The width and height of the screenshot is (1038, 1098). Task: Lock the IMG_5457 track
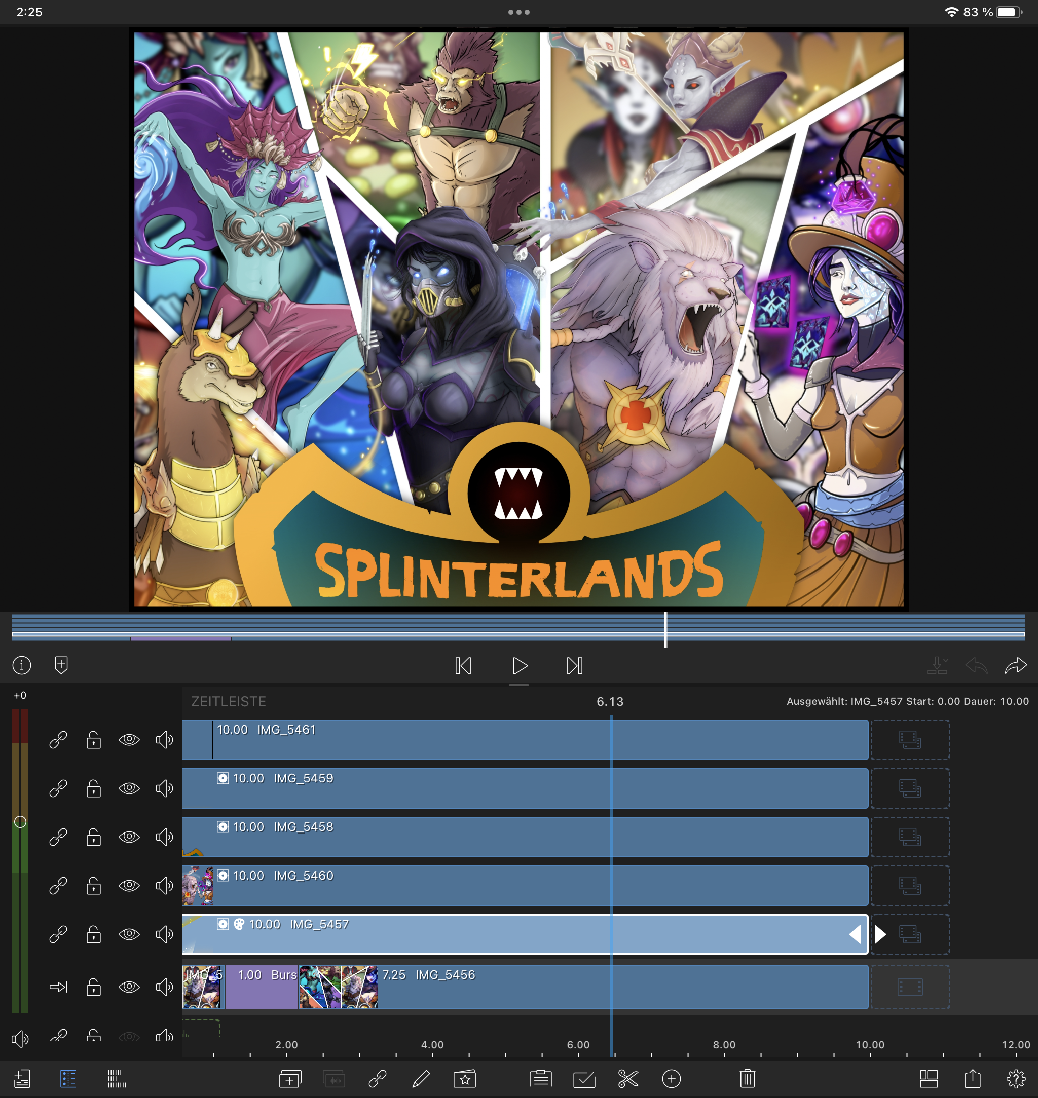[x=93, y=934]
